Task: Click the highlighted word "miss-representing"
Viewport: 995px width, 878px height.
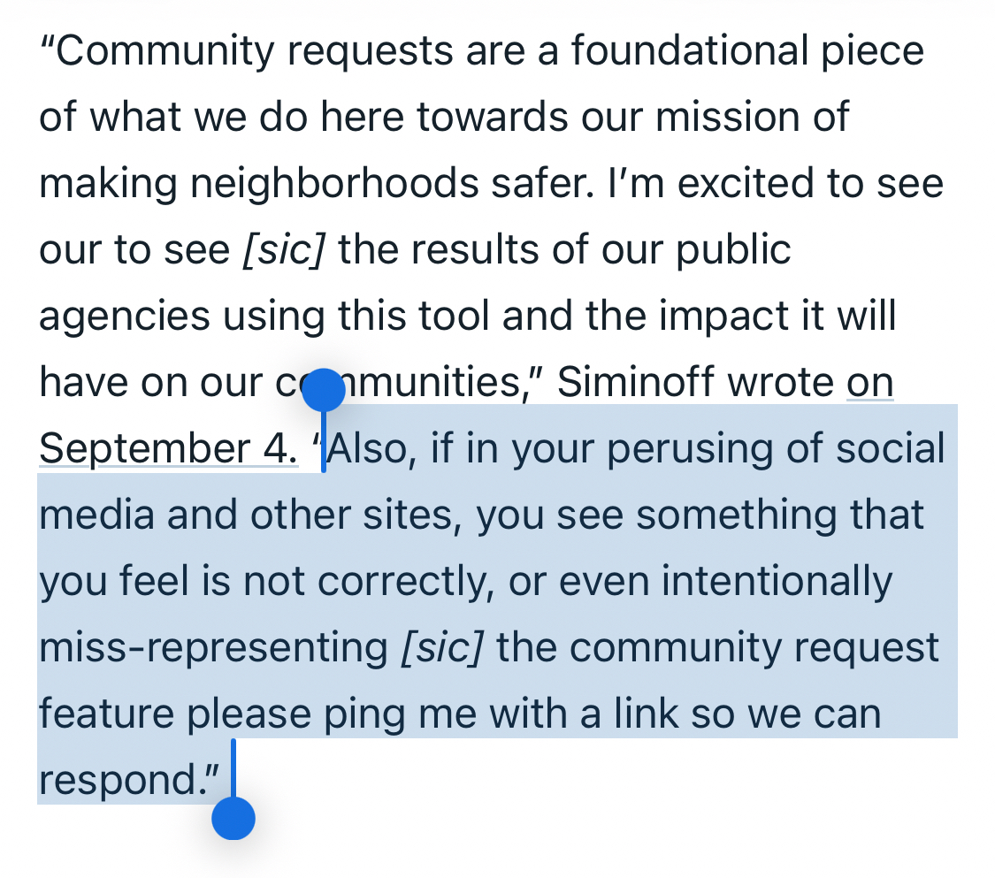Action: [210, 648]
